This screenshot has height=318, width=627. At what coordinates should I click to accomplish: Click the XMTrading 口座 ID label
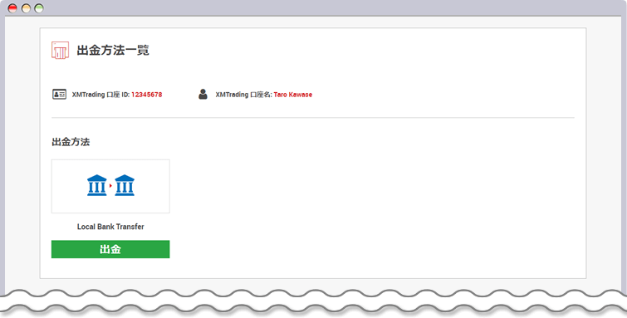point(100,95)
